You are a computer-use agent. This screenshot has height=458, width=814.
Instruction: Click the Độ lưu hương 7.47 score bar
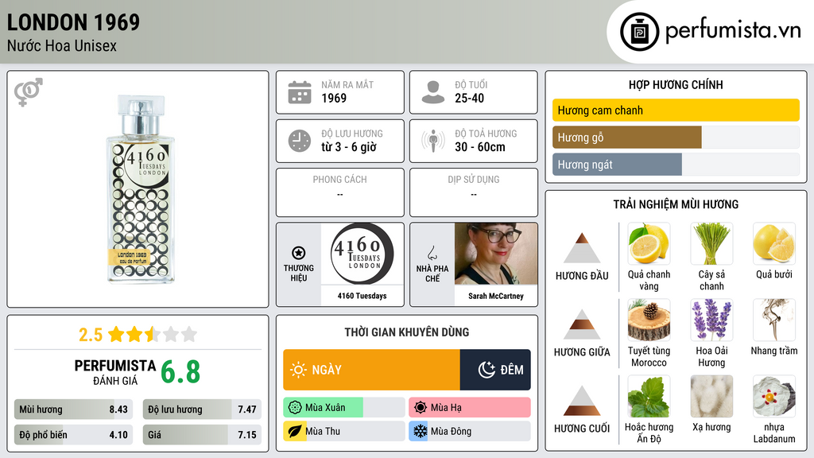tap(202, 409)
